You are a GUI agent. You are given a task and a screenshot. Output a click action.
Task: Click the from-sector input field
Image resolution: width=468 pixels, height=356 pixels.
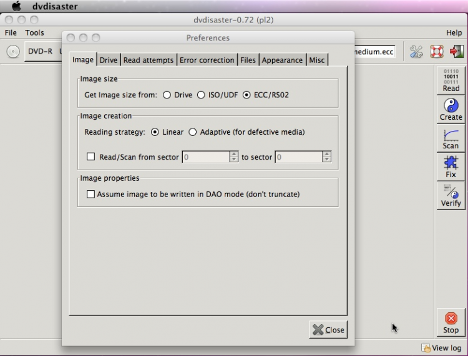tap(206, 157)
